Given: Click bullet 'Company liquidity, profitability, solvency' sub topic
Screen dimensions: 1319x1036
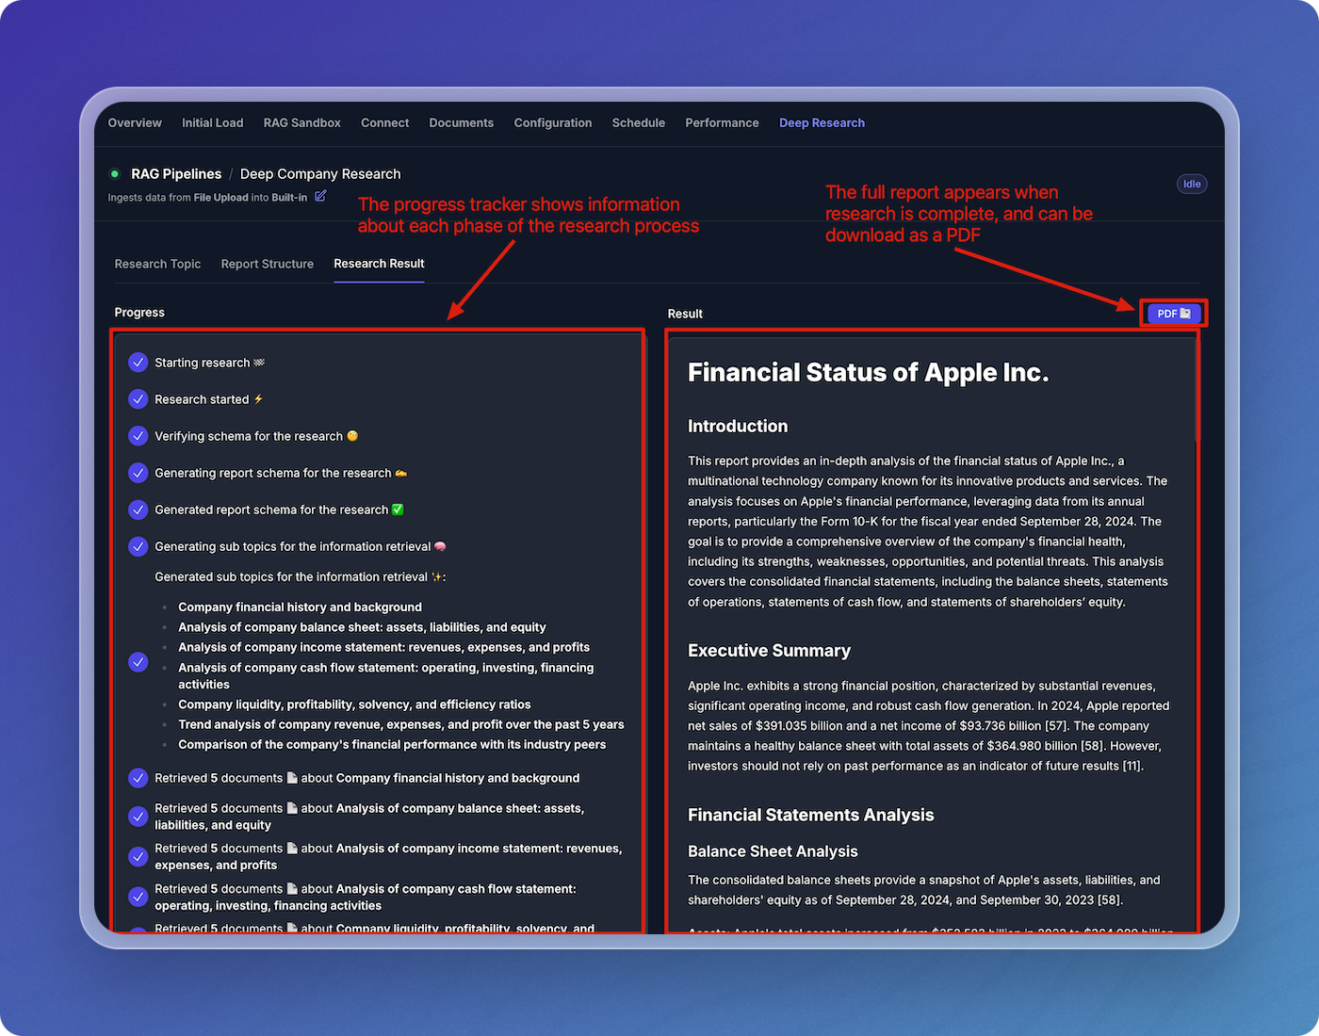Looking at the screenshot, I should click(x=354, y=704).
